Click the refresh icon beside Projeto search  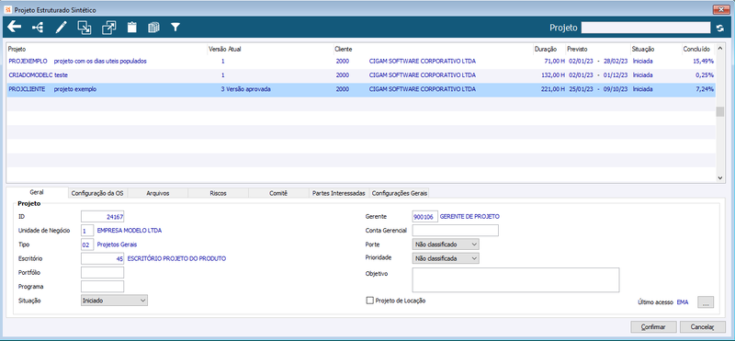[720, 28]
